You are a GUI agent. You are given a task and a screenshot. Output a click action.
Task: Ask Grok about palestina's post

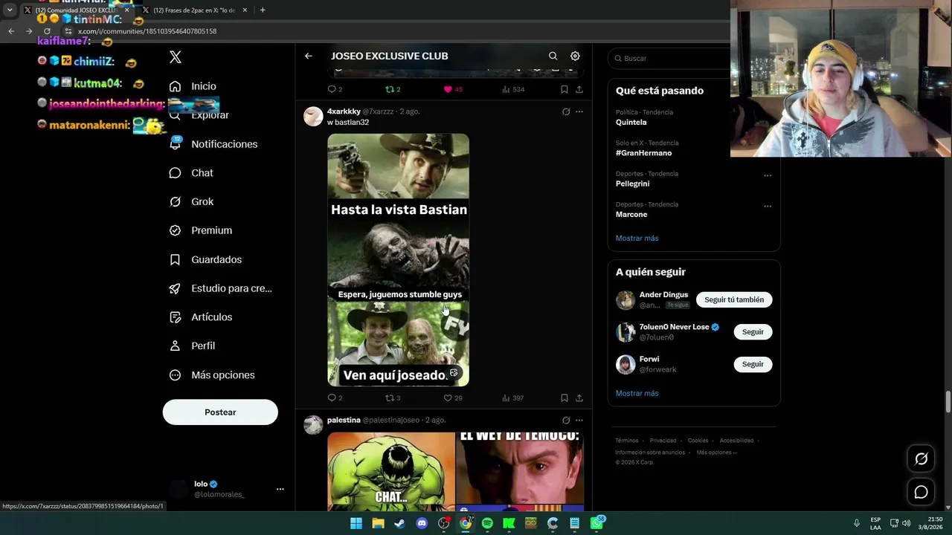click(566, 421)
